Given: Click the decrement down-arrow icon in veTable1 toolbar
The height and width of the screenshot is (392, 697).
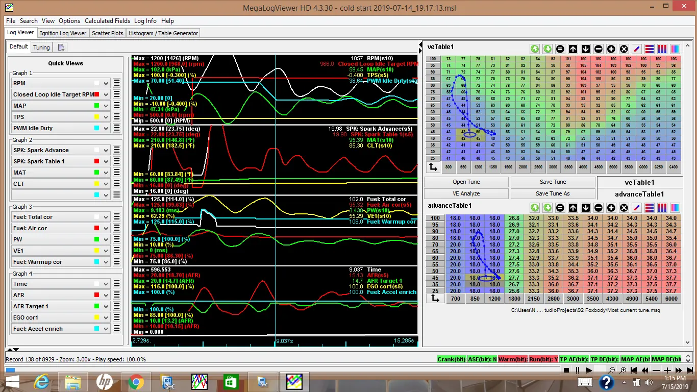Looking at the screenshot, I should coord(586,49).
